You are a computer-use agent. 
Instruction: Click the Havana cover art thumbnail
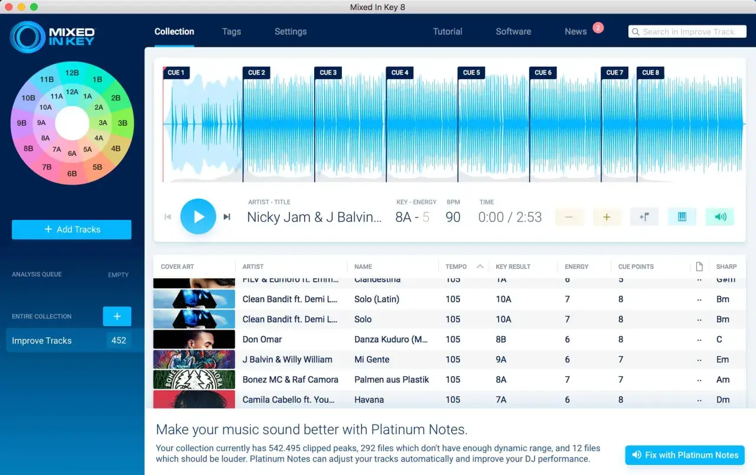194,399
